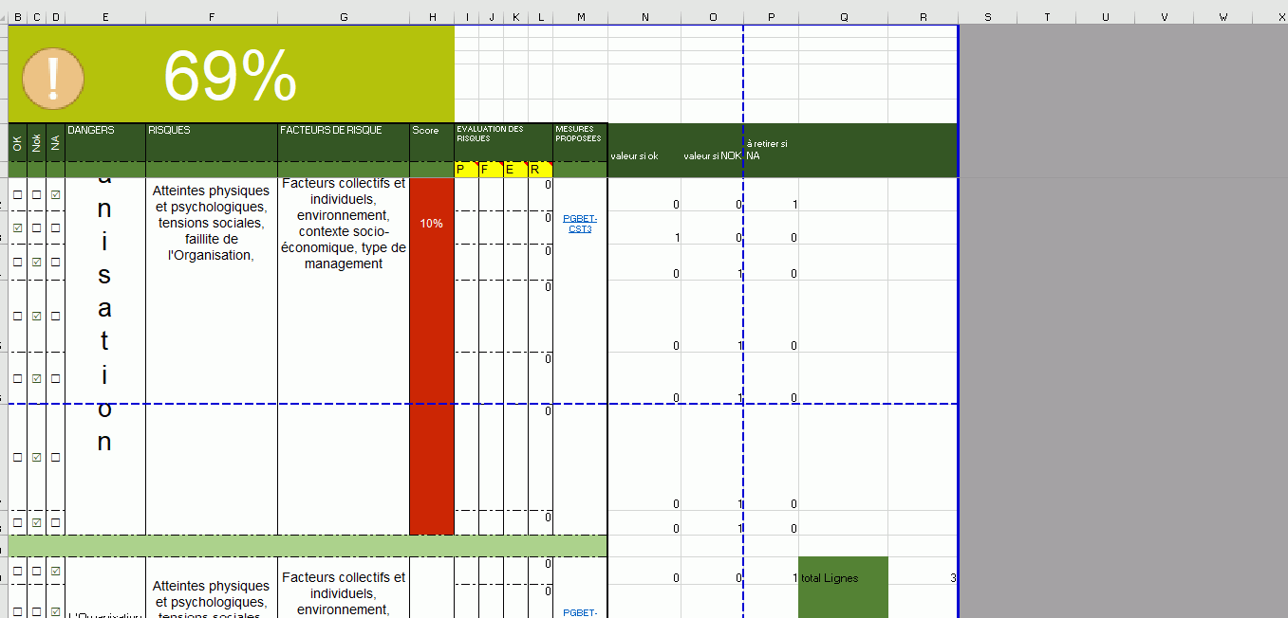
Task: Select the yellow P evaluation cell
Action: click(x=461, y=170)
